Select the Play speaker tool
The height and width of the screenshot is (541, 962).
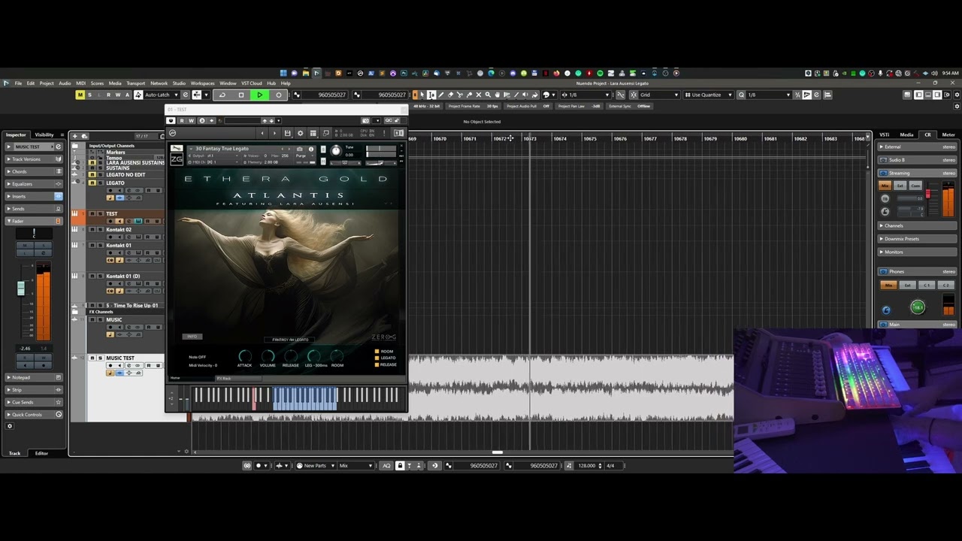(525, 95)
